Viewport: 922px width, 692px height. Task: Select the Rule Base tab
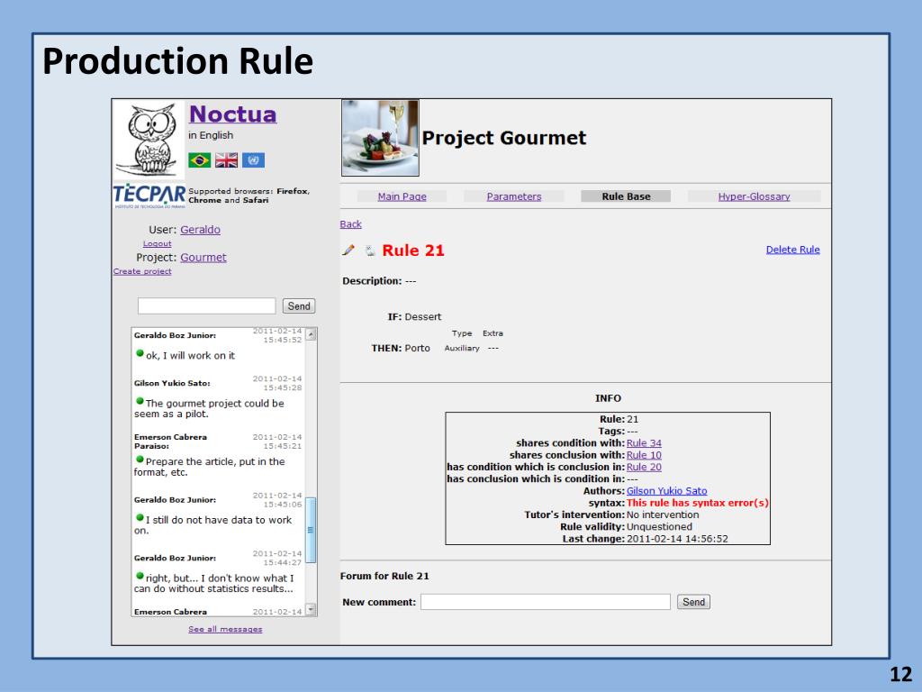pyautogui.click(x=626, y=196)
